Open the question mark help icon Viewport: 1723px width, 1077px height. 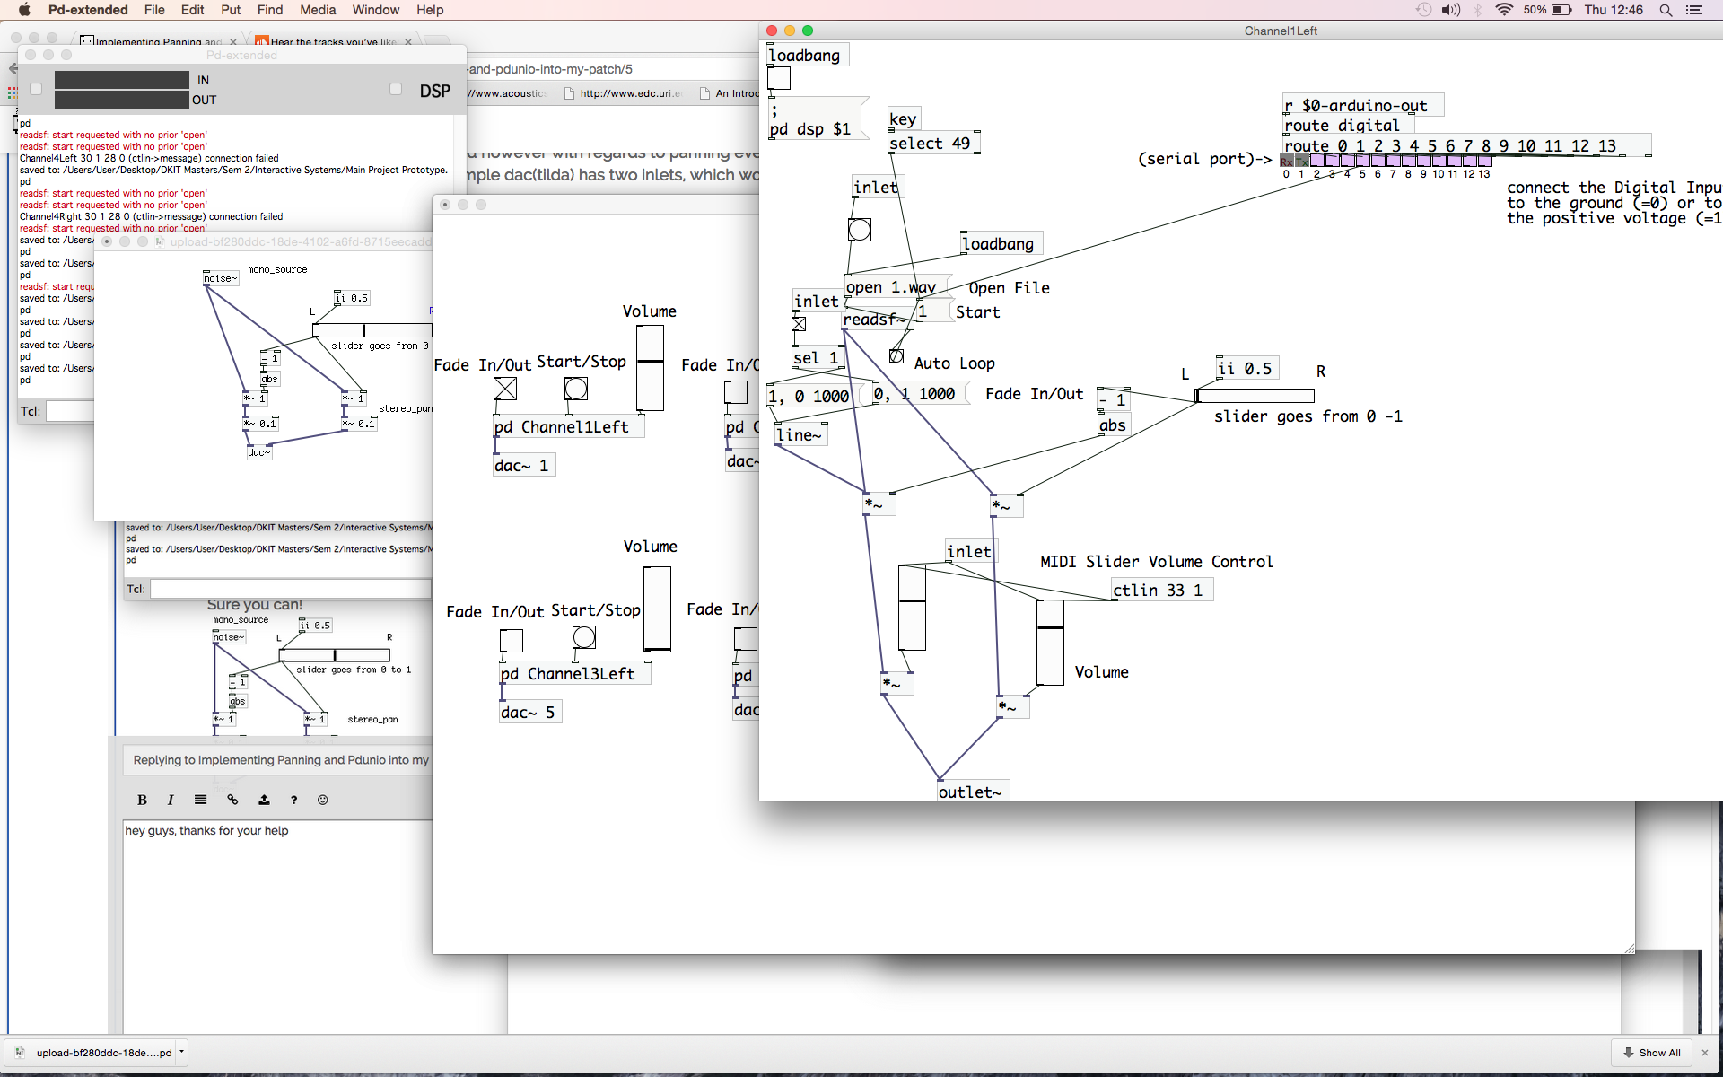[293, 800]
